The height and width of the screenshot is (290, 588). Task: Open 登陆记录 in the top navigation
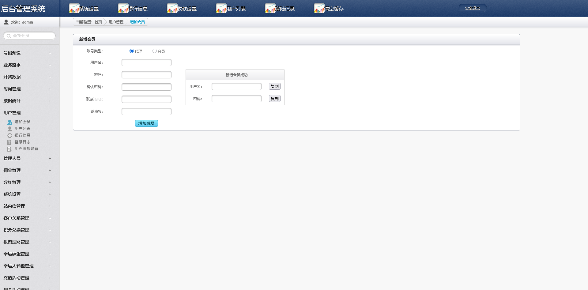coord(285,9)
